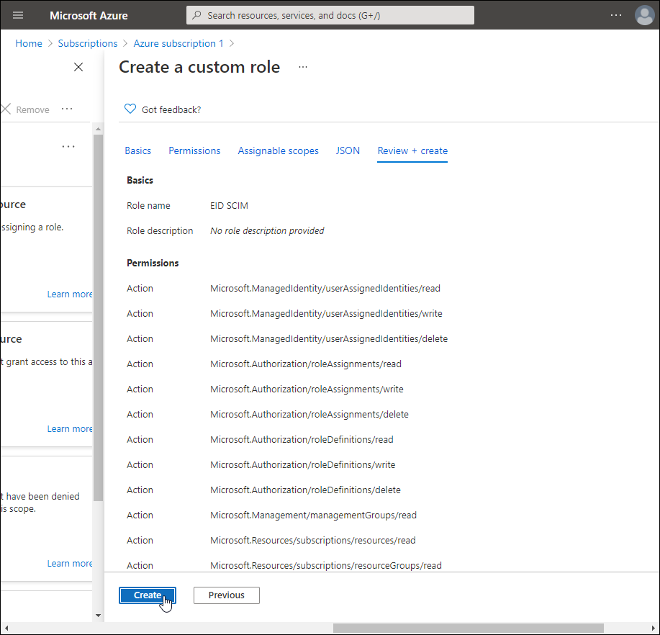Click the user account avatar
The image size is (660, 635).
[643, 15]
